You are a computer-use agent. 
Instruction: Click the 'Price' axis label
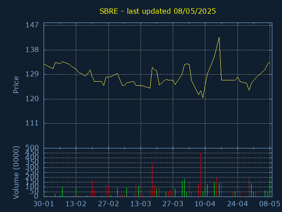16,85
